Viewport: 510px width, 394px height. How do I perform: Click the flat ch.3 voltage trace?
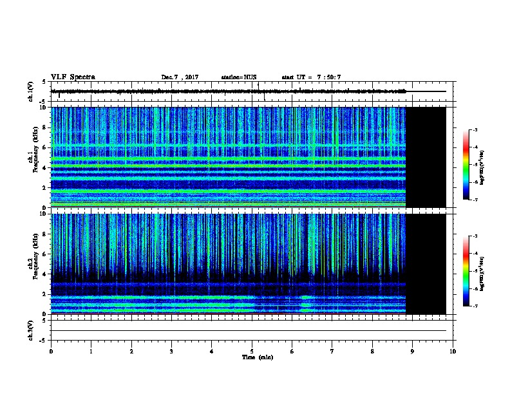(249, 331)
